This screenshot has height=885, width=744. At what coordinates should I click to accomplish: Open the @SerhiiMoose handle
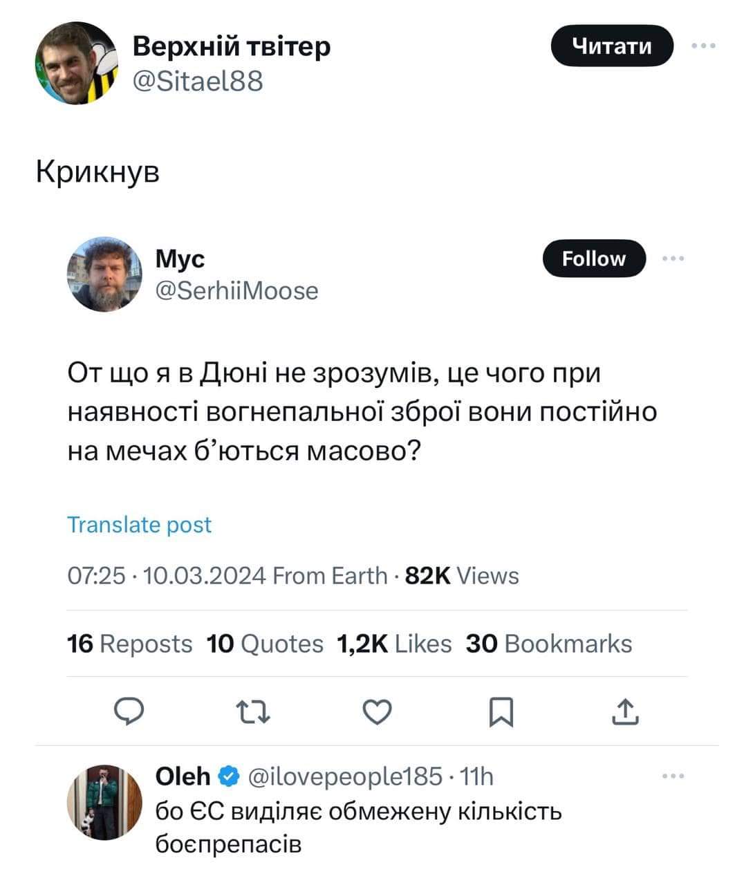[237, 290]
